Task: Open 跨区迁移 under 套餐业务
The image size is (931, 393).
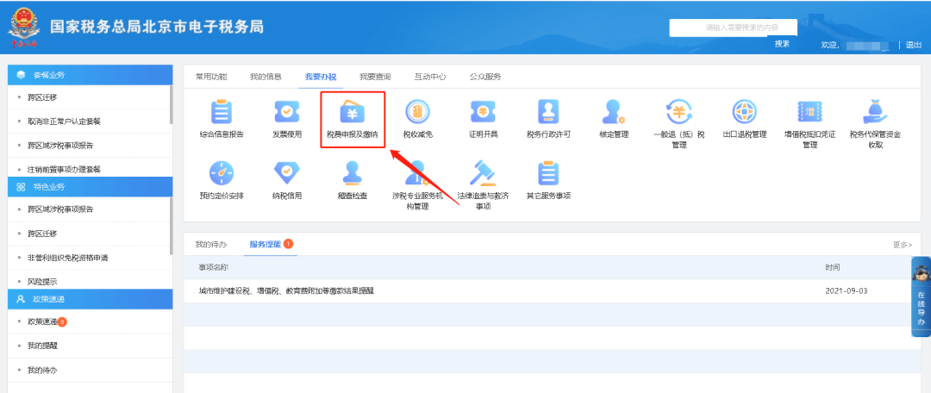Action: tap(42, 97)
